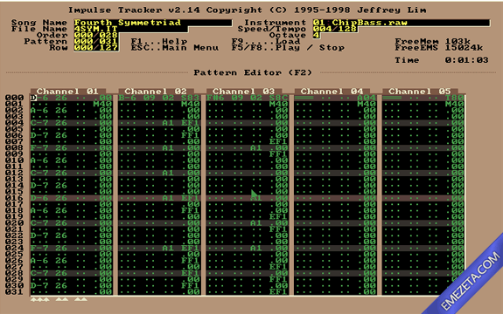Click the Song Name field "Fourth Symmetriad"
The width and height of the screenshot is (503, 314).
153,23
